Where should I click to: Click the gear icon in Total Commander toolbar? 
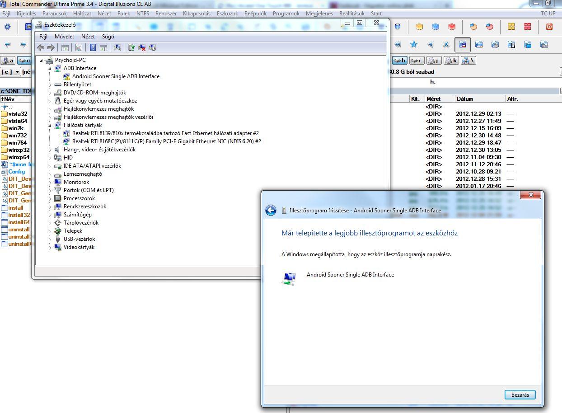coord(7,27)
